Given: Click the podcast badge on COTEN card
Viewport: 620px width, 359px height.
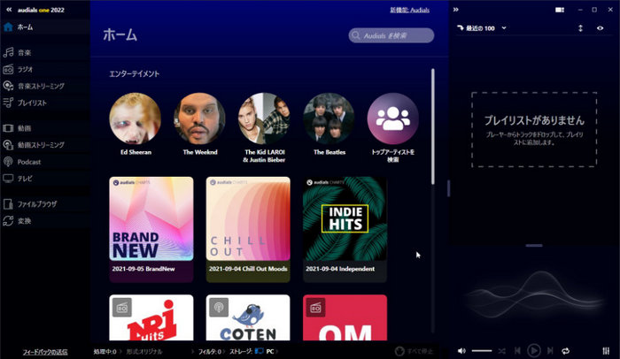Looking at the screenshot, I should (x=219, y=308).
